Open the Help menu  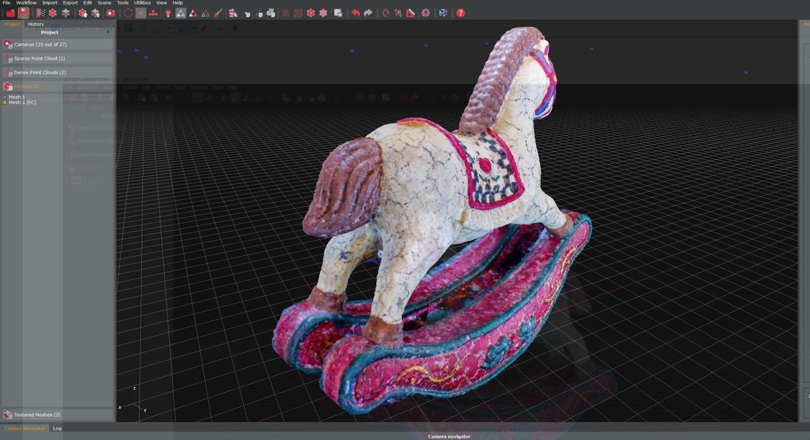point(178,3)
